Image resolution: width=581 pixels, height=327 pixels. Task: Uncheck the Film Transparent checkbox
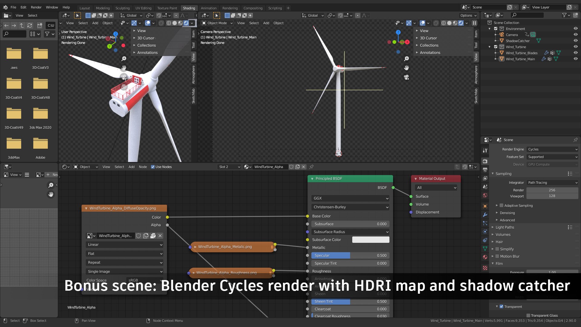(501, 307)
